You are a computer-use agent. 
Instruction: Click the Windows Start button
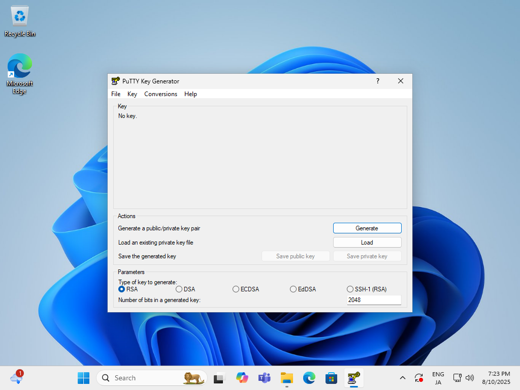(x=83, y=378)
